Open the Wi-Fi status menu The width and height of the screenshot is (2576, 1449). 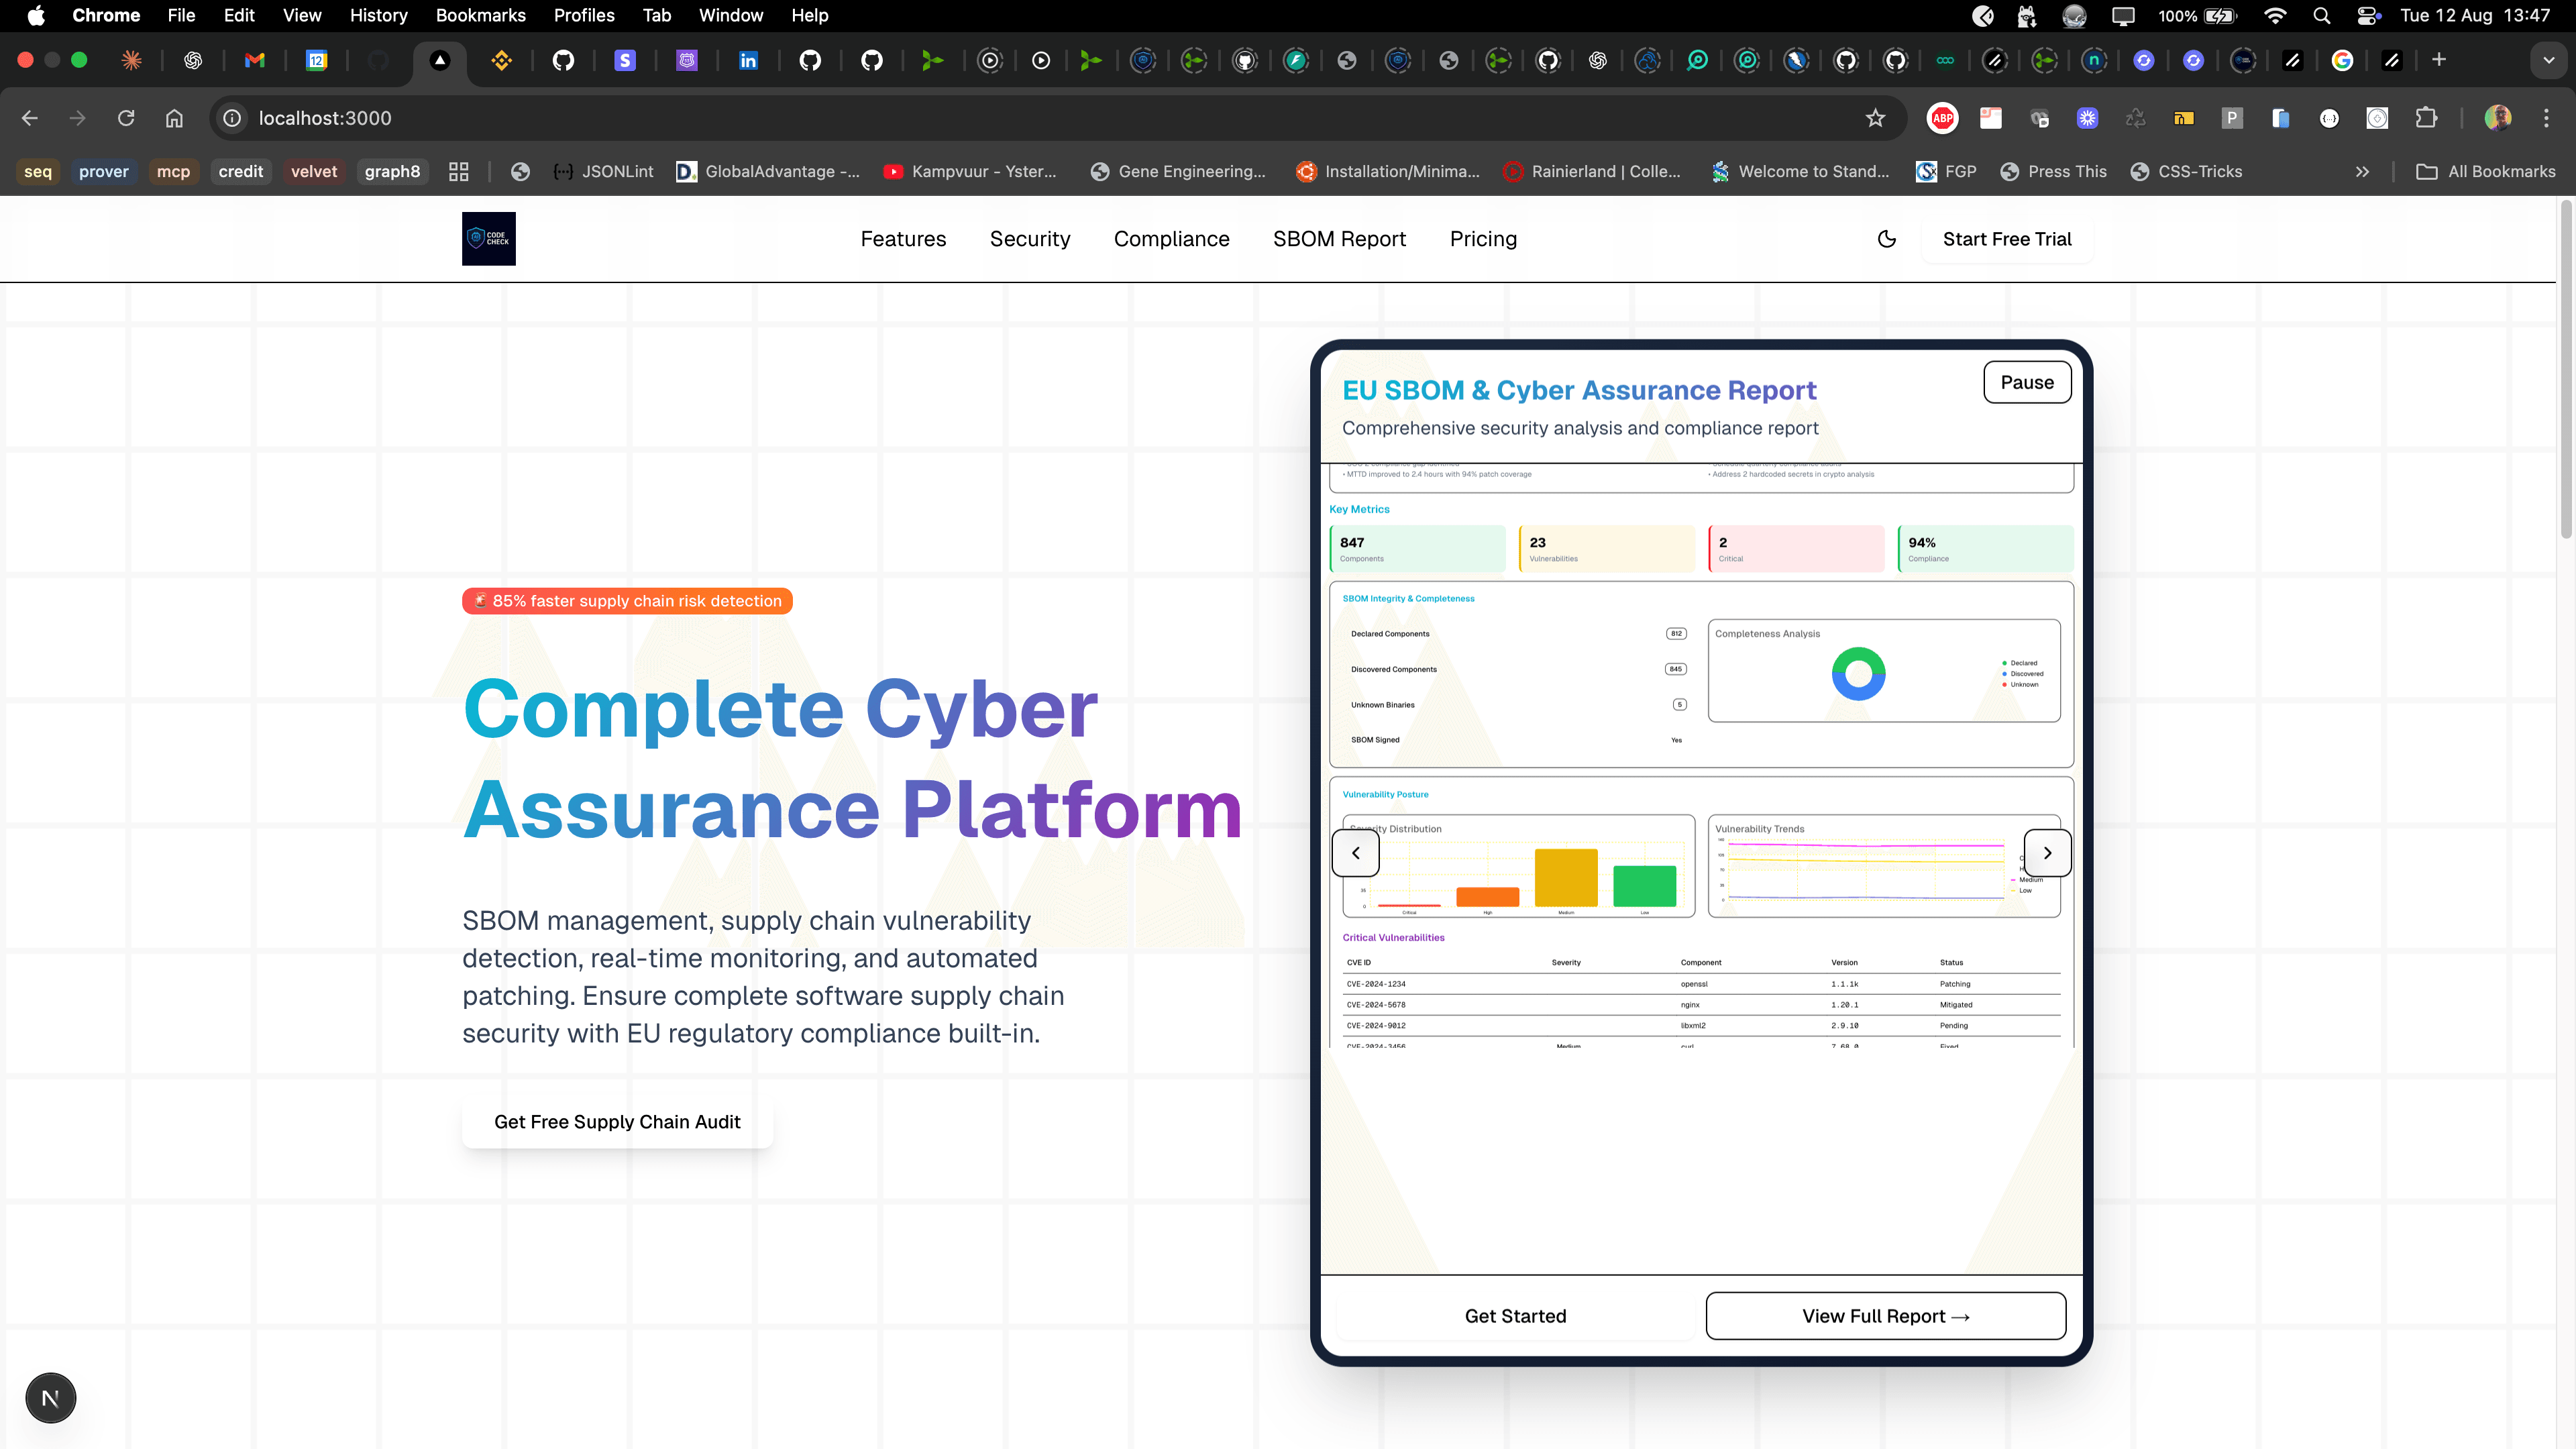click(2275, 15)
